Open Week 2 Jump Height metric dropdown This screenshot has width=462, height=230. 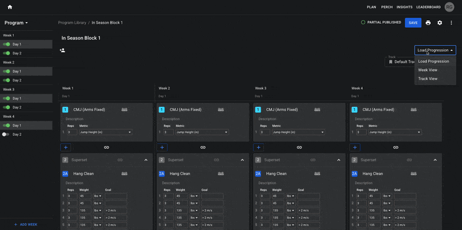pyautogui.click(x=202, y=132)
